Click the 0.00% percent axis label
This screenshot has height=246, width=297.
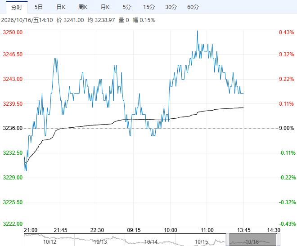point(287,128)
